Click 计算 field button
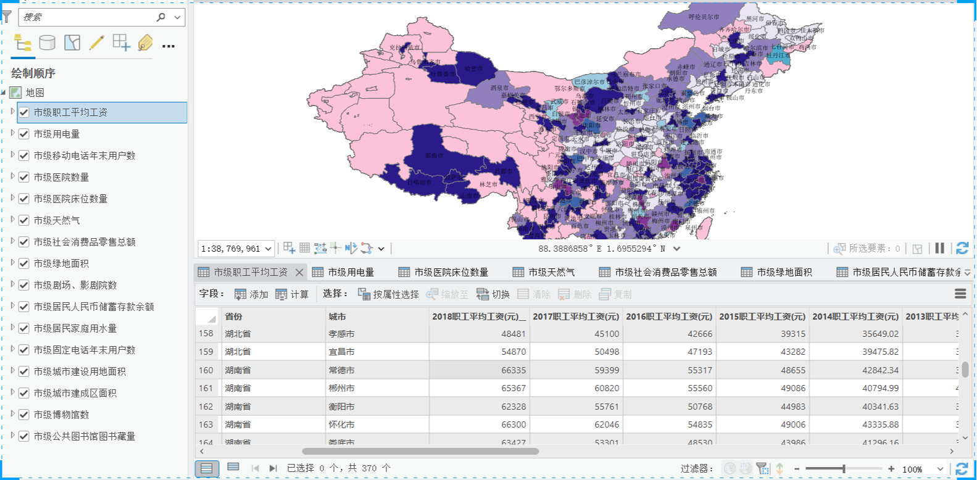 pyautogui.click(x=292, y=294)
